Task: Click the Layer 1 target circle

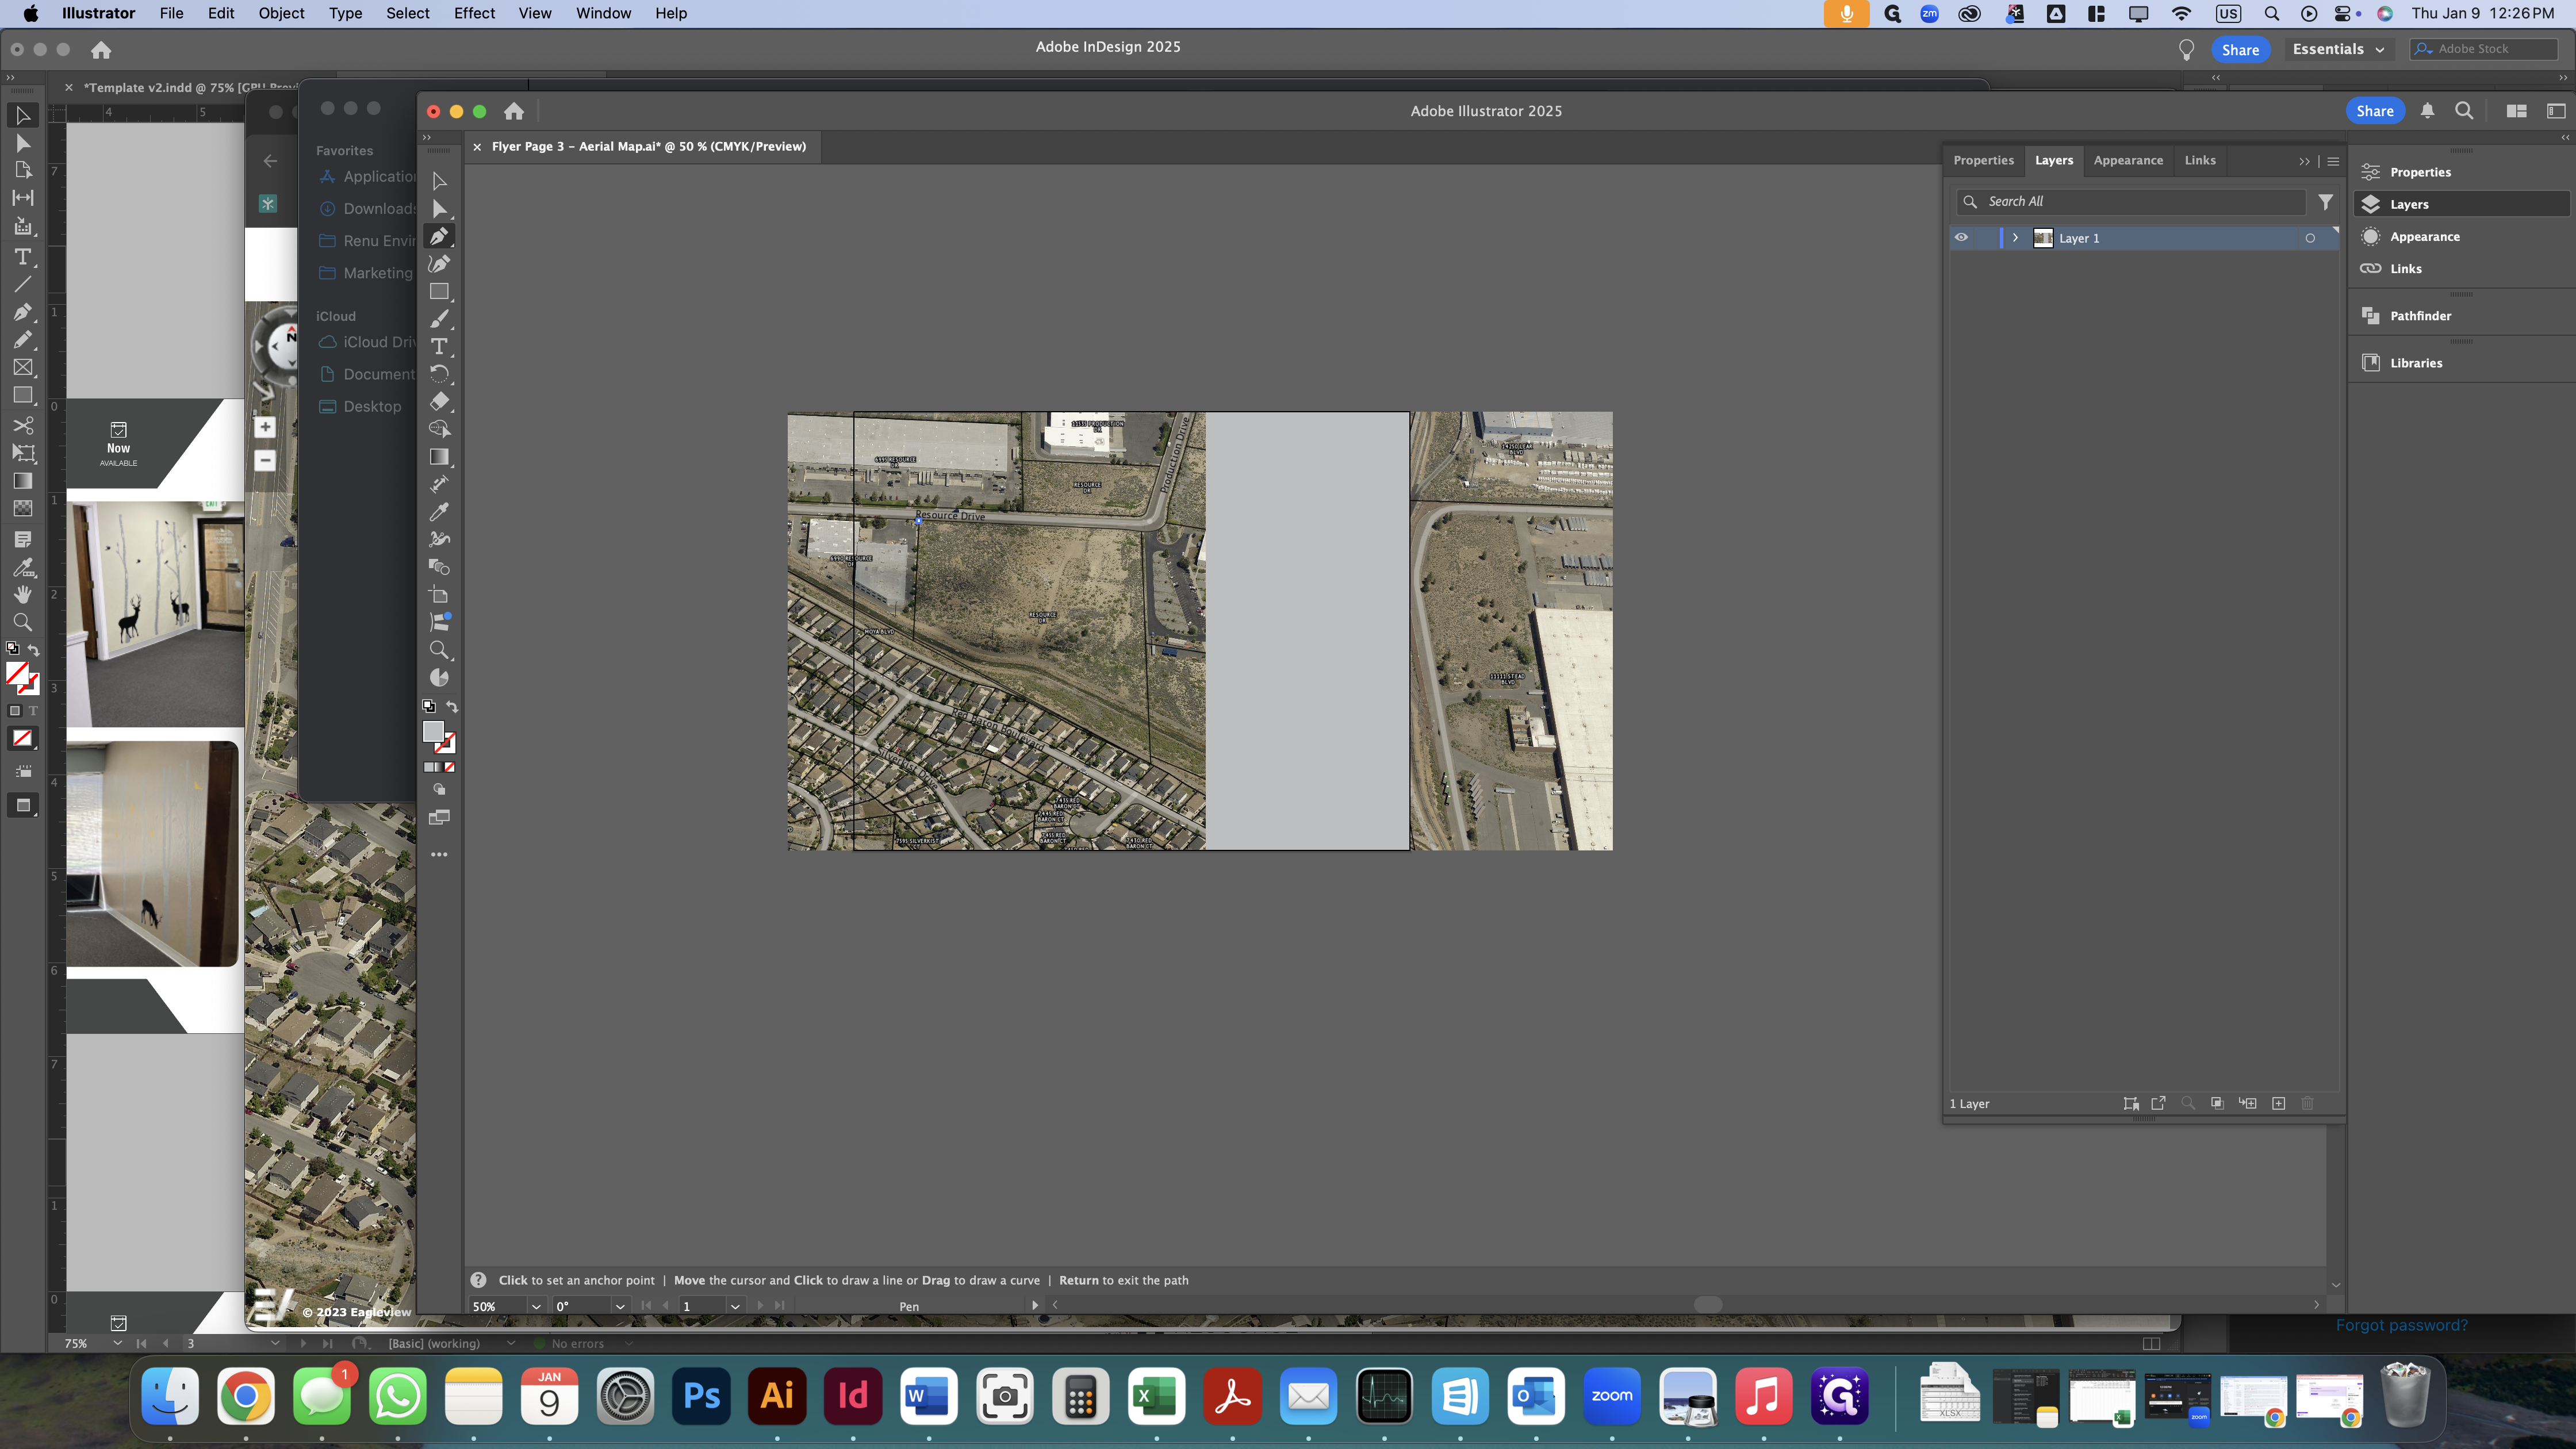Action: pyautogui.click(x=2310, y=238)
